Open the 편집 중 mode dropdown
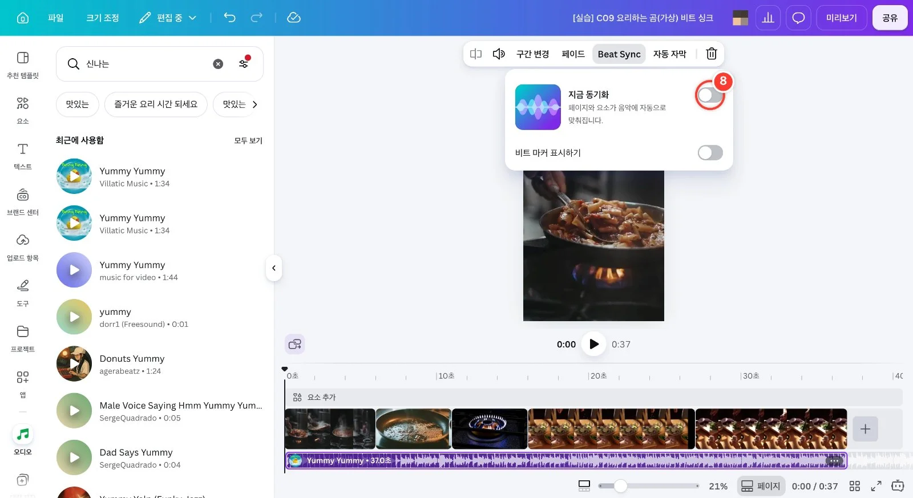Image resolution: width=913 pixels, height=498 pixels. point(168,18)
